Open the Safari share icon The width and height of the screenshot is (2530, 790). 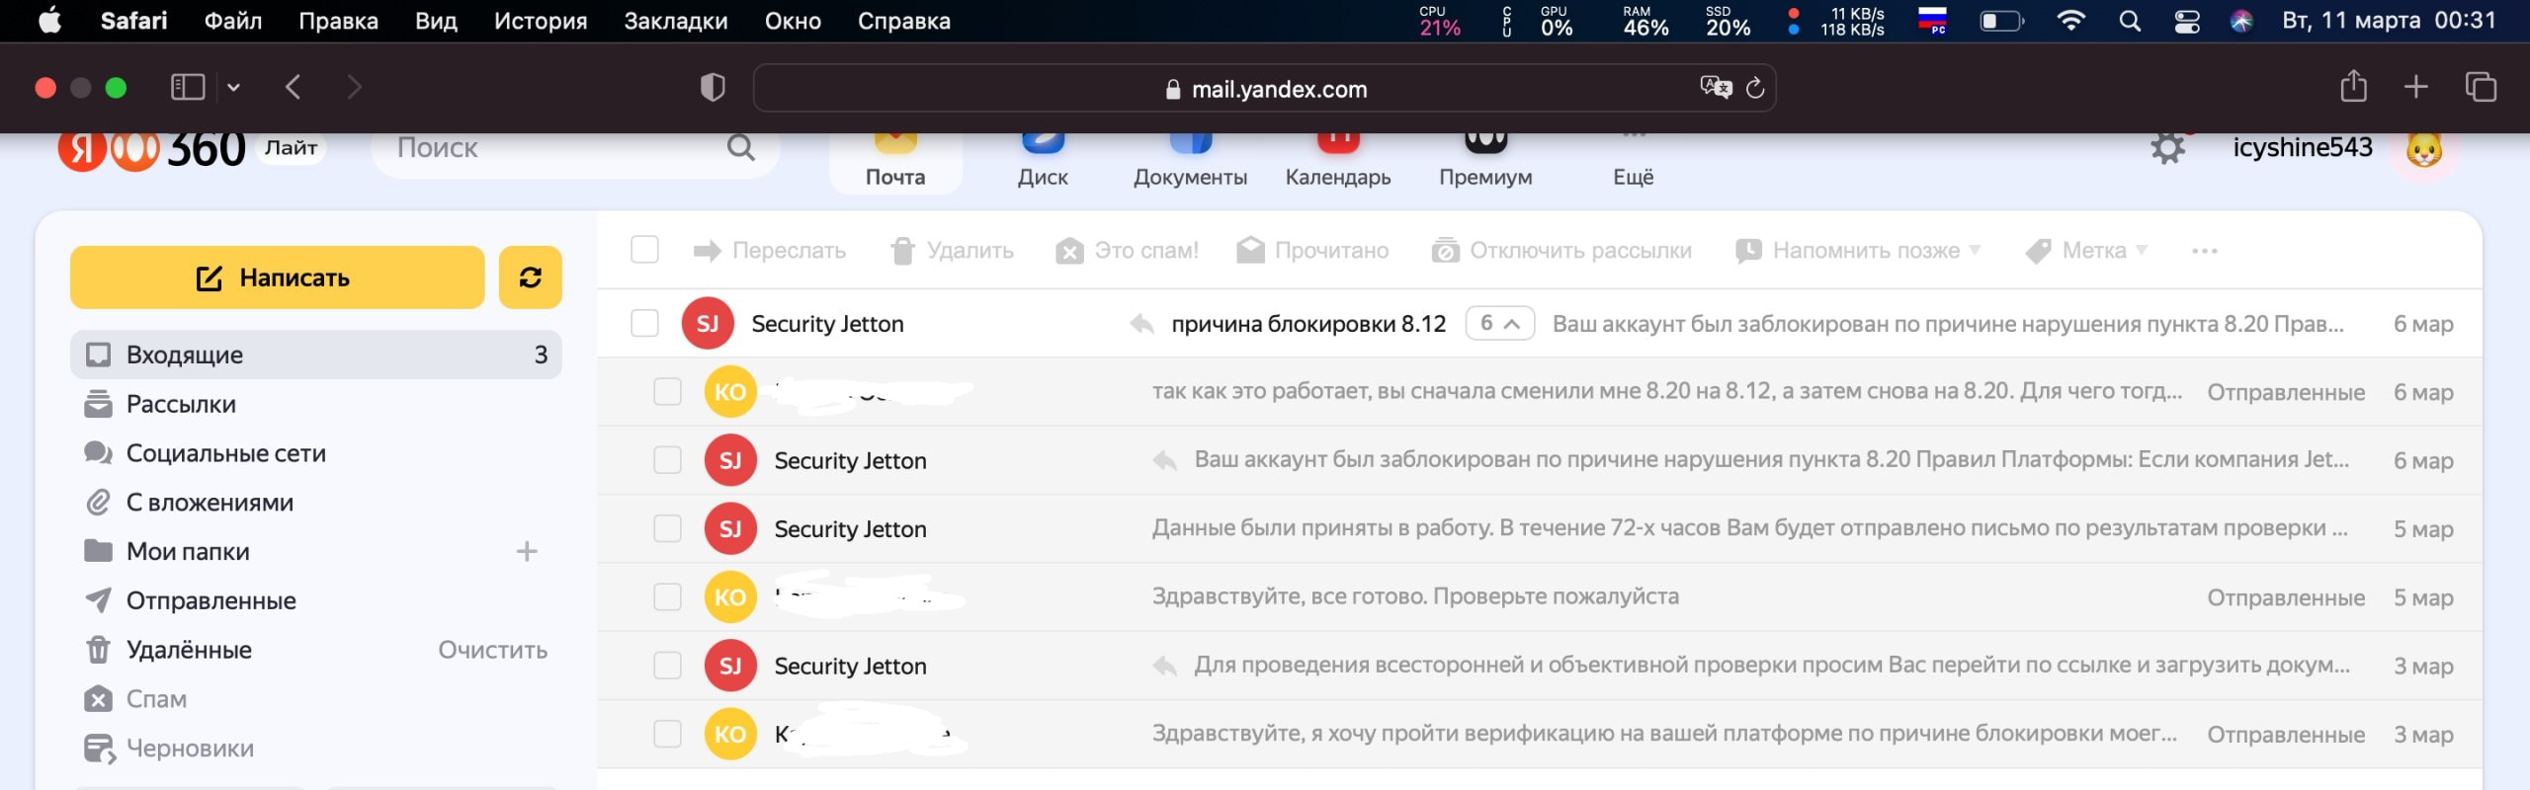(2353, 86)
